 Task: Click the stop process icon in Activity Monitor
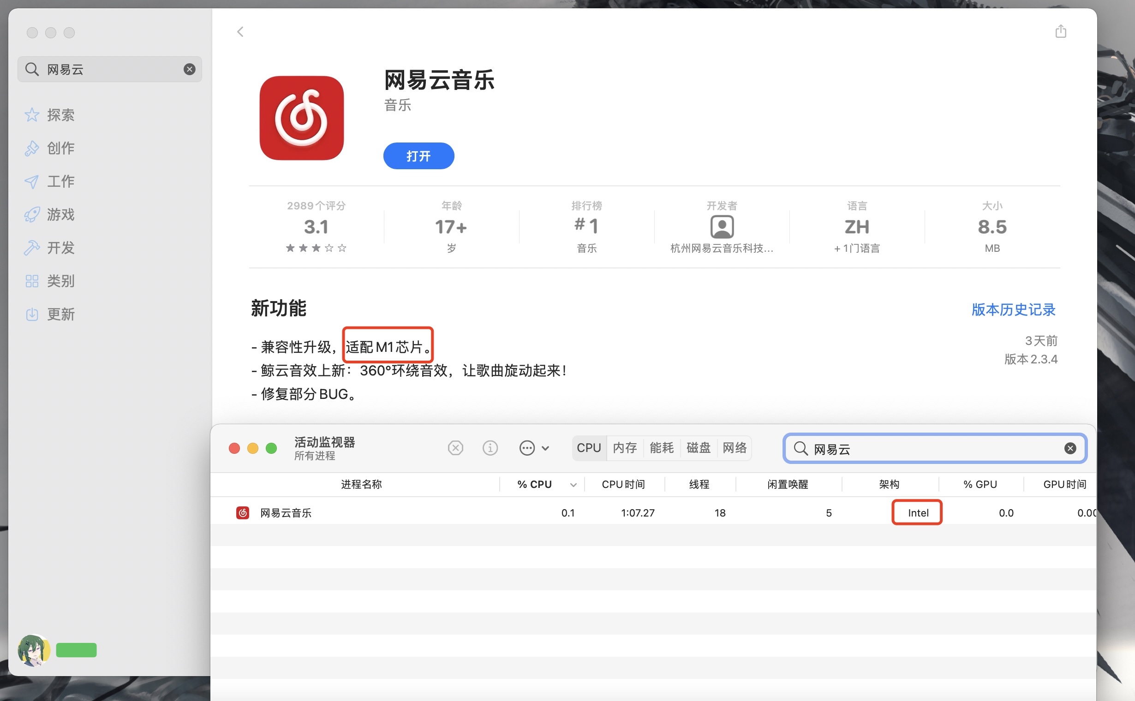click(x=455, y=448)
